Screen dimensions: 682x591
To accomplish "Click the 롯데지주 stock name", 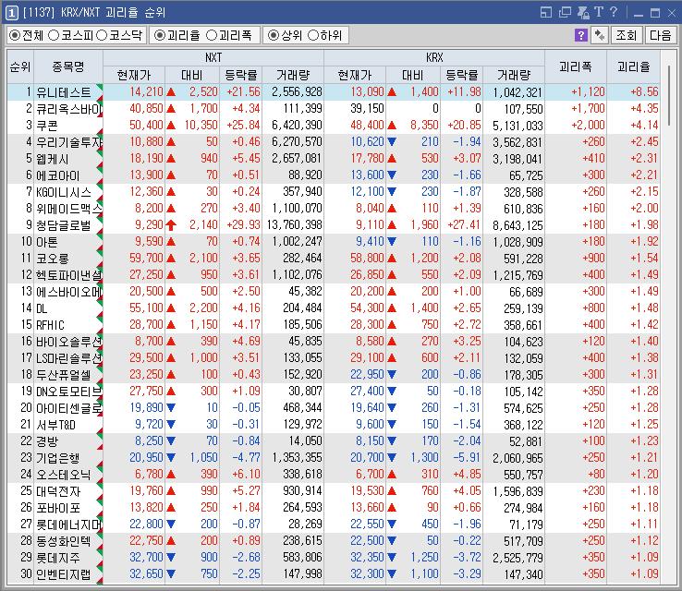I will click(58, 558).
